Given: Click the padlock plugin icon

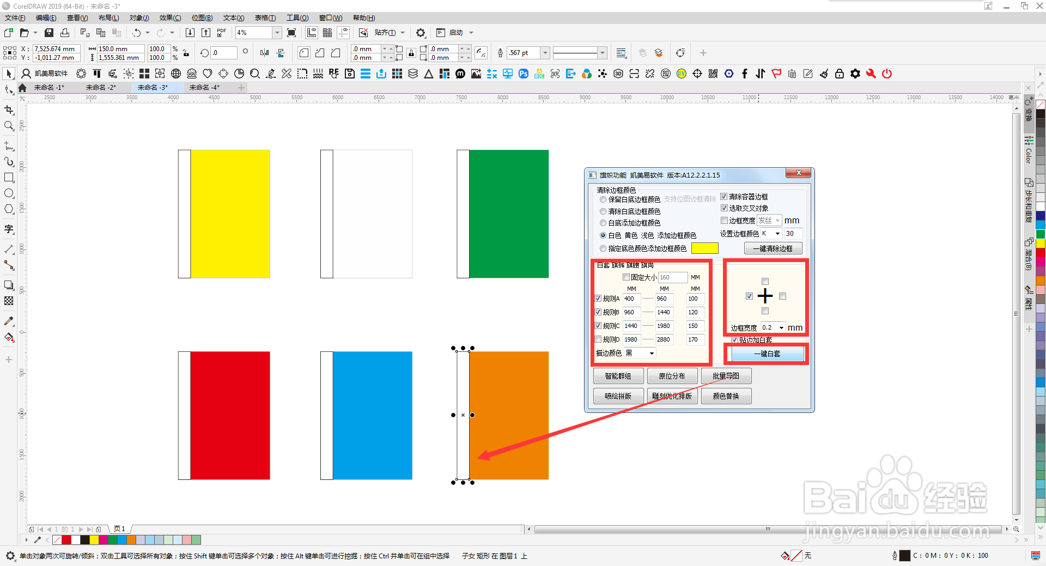Looking at the screenshot, I should pyautogui.click(x=840, y=74).
